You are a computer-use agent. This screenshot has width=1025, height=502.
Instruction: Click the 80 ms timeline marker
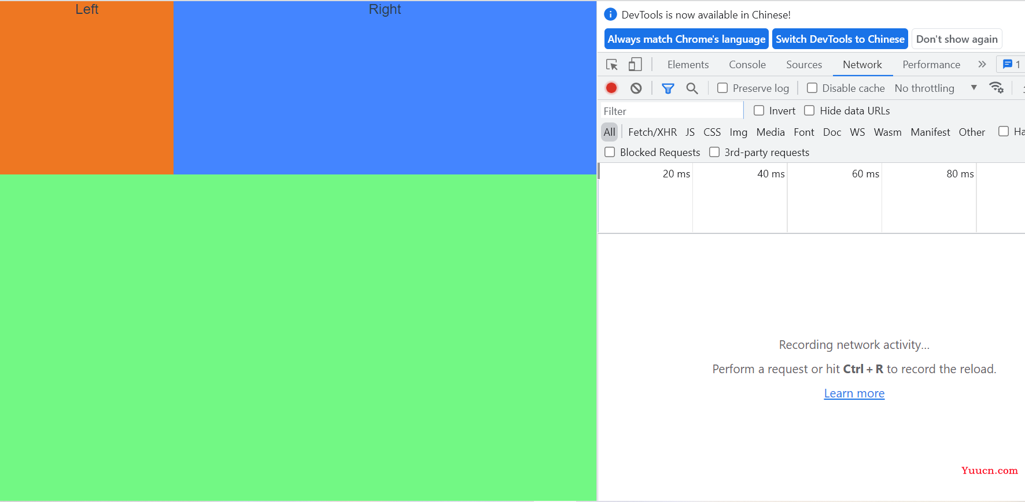[x=960, y=173]
